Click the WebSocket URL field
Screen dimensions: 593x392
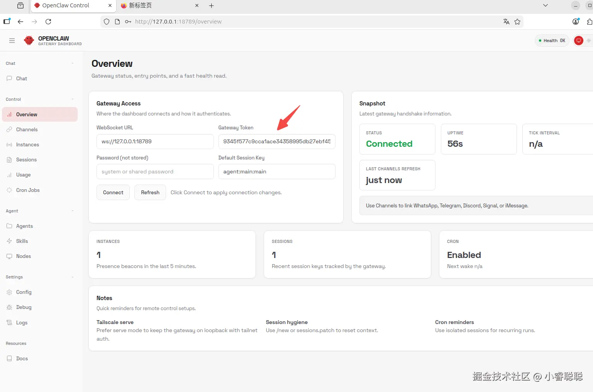(155, 141)
